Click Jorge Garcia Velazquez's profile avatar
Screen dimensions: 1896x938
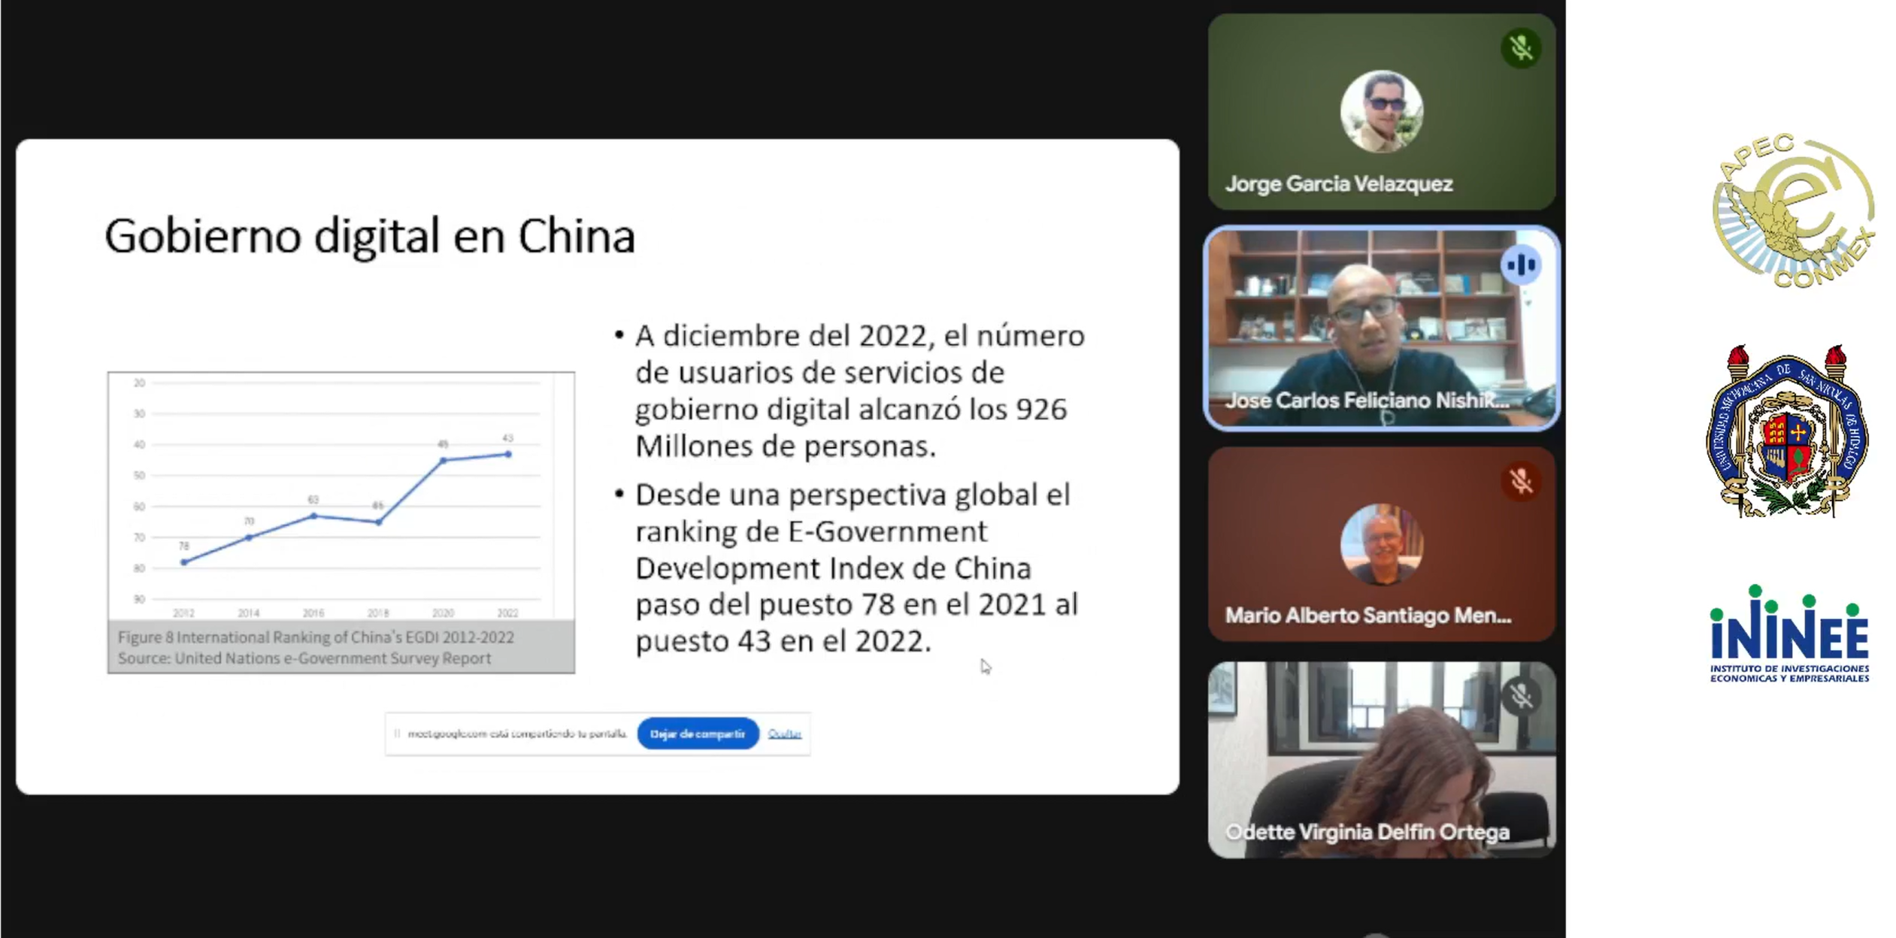1380,111
